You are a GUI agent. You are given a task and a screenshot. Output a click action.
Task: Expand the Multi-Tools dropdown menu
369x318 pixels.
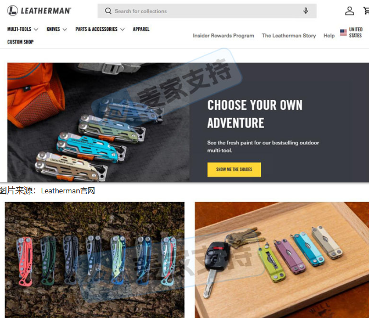point(23,29)
